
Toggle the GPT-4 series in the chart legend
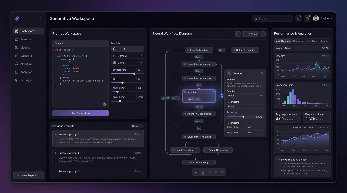(297, 128)
